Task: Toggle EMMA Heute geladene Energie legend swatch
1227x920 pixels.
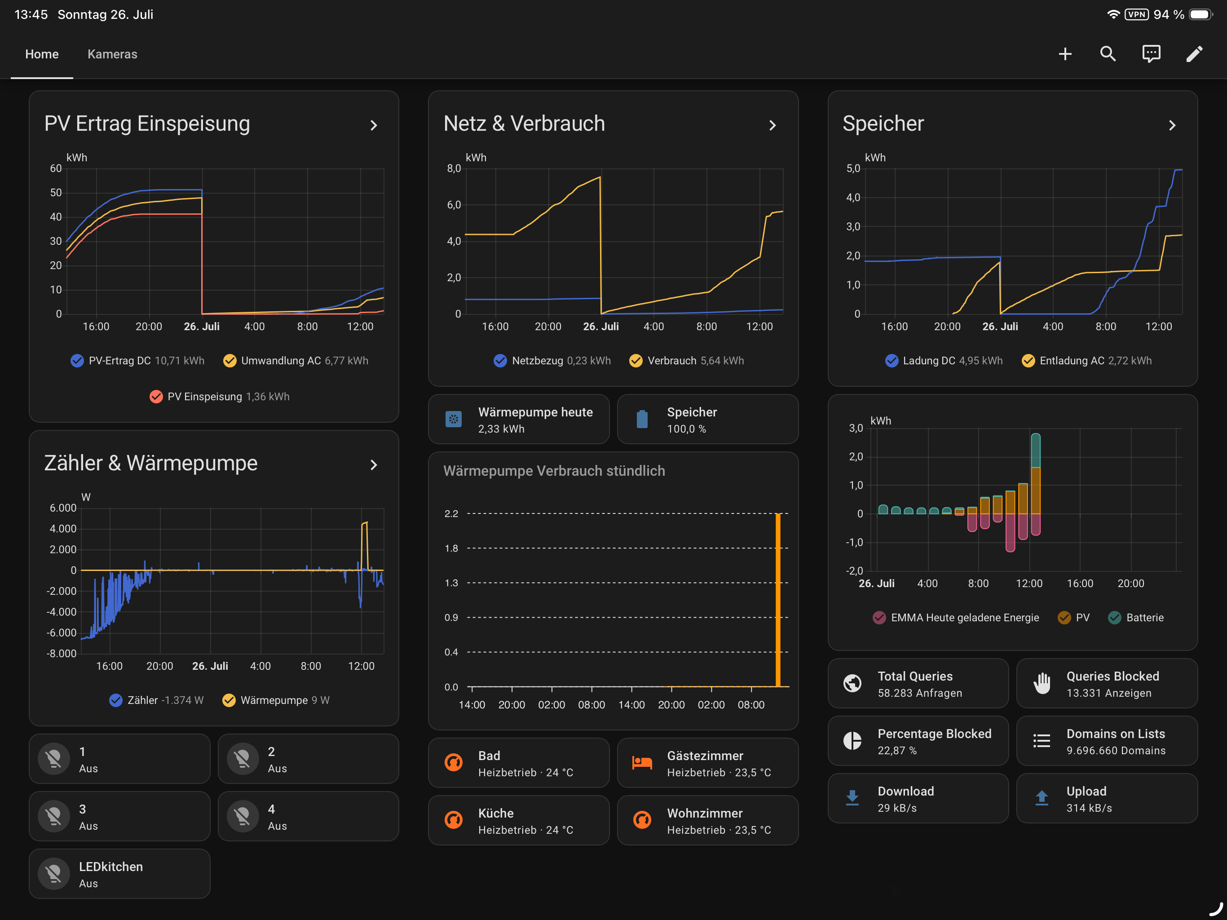Action: [879, 618]
